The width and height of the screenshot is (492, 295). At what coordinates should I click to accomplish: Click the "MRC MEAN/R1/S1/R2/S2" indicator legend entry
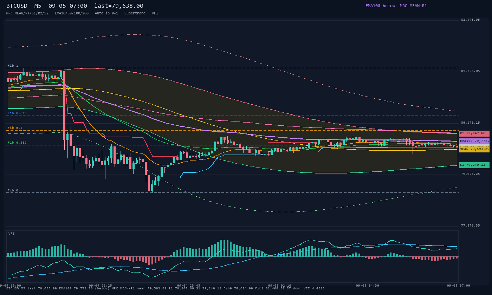(27, 13)
